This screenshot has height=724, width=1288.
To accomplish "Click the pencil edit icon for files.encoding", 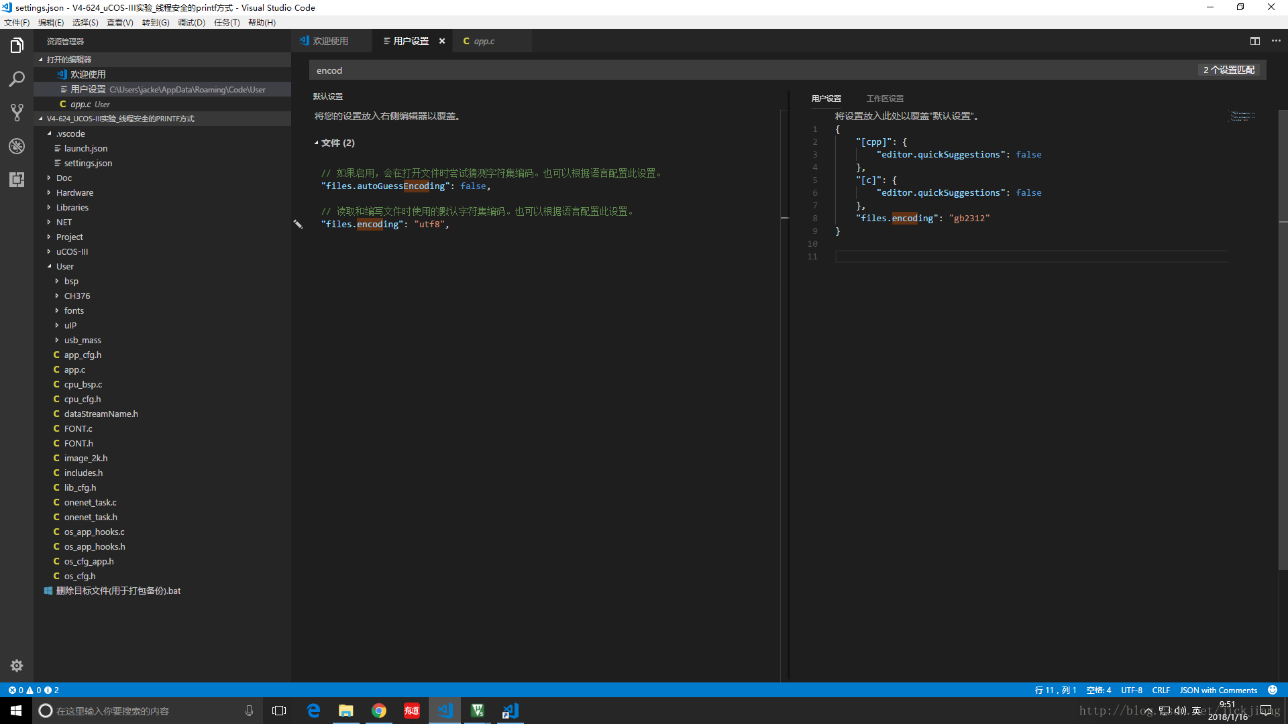I will pos(298,224).
